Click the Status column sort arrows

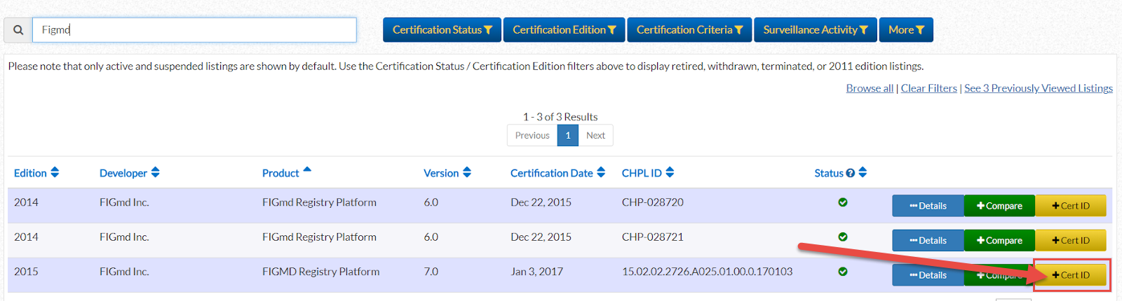[x=863, y=172]
